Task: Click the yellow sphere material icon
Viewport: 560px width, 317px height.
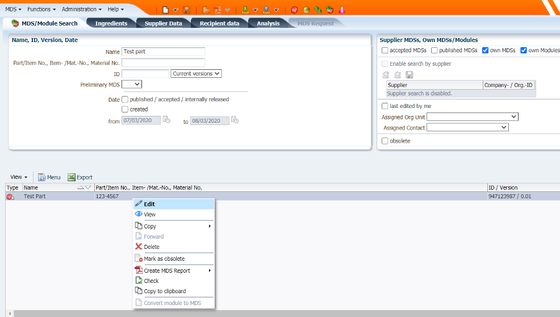Action: tap(306, 10)
